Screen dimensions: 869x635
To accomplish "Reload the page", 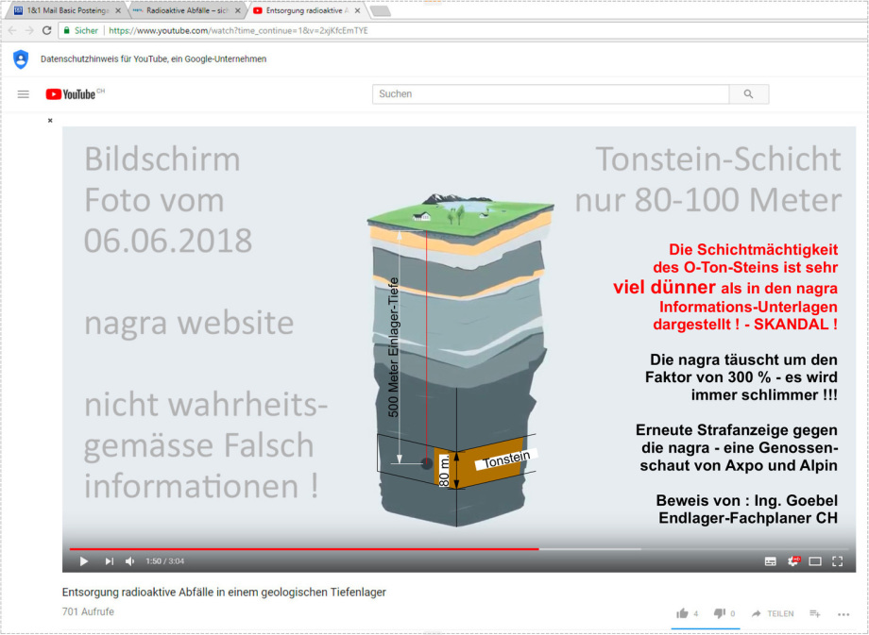I will tap(46, 30).
